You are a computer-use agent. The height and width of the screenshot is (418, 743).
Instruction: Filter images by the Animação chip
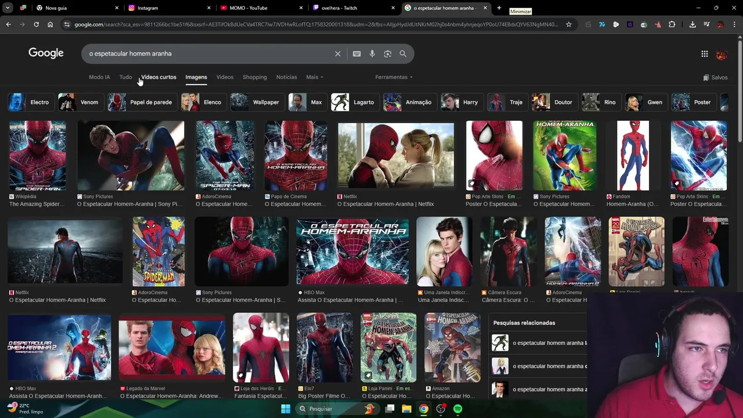410,102
